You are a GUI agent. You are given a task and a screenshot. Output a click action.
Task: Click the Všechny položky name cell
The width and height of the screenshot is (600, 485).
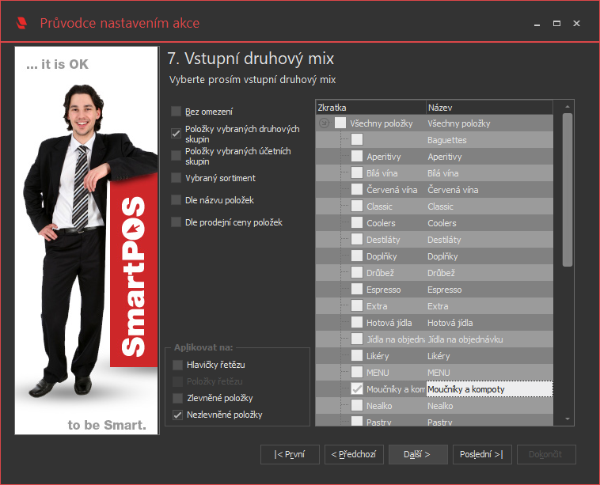[489, 123]
